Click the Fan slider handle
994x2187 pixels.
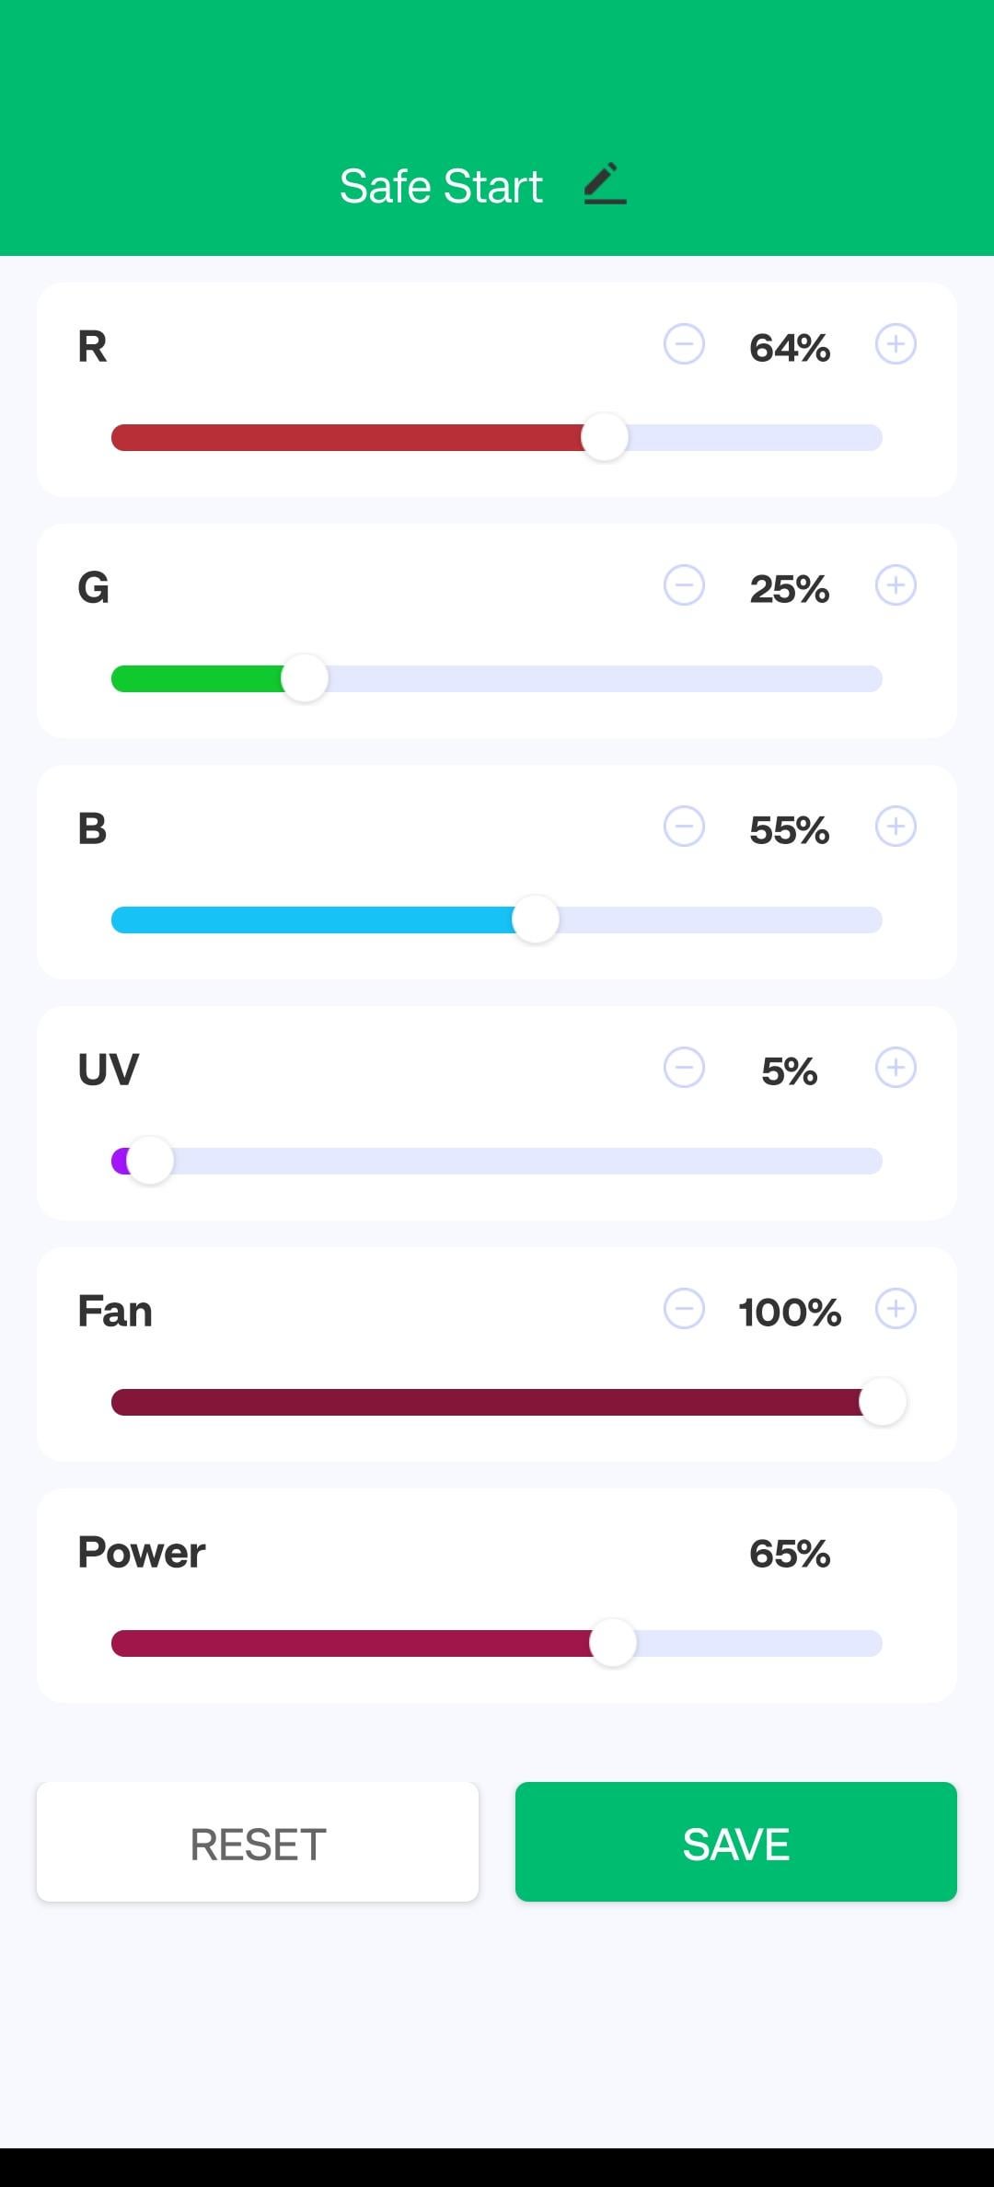[883, 1402]
